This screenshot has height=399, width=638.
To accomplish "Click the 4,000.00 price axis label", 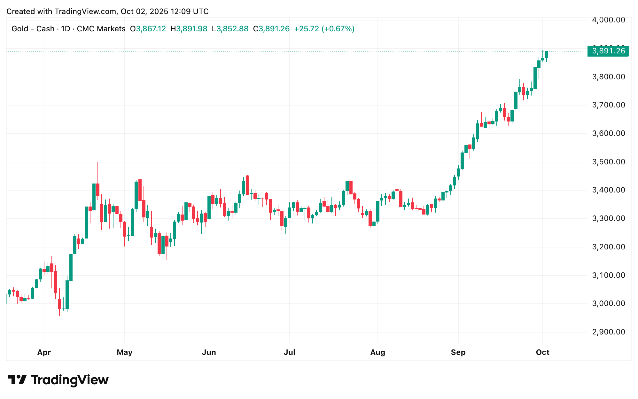I will click(608, 20).
